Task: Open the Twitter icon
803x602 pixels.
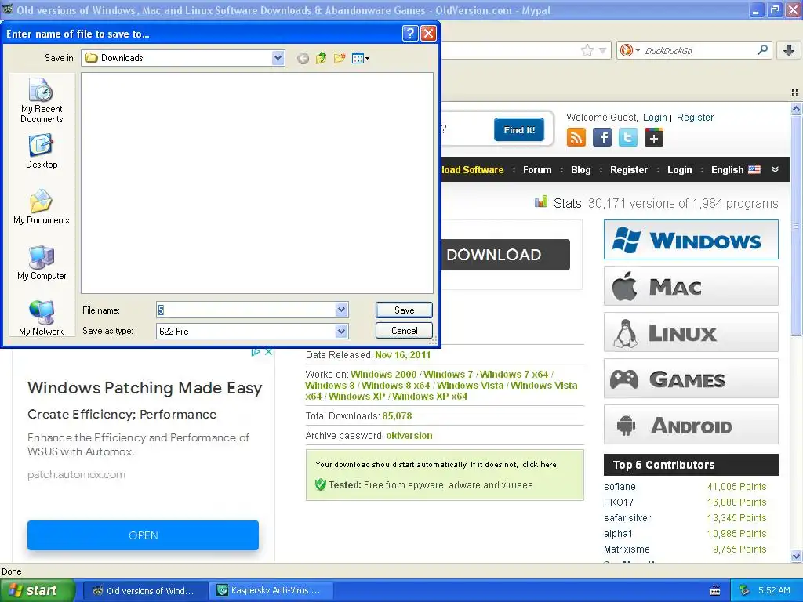Action: pyautogui.click(x=628, y=137)
